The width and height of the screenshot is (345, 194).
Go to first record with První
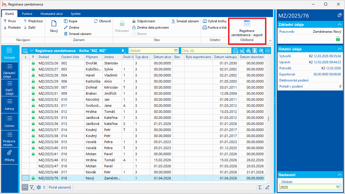click(10, 21)
